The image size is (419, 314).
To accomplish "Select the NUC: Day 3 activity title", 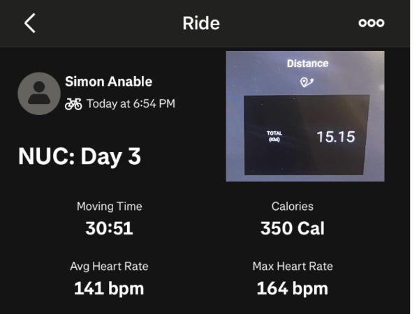I will coord(80,156).
